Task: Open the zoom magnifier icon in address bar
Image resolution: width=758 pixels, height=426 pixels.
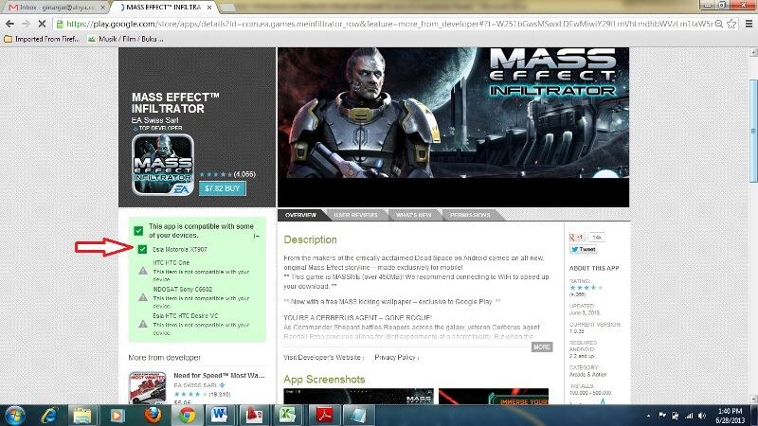Action: coord(719,24)
